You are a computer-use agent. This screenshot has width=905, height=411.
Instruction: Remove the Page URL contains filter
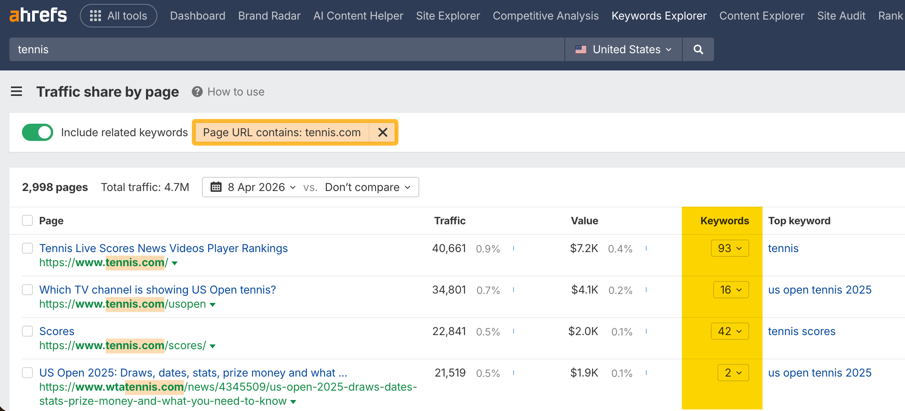tap(382, 132)
